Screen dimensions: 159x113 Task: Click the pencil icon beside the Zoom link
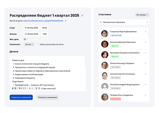pyautogui.click(x=66, y=21)
